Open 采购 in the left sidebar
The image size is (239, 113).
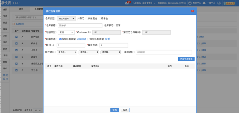tap(5, 36)
